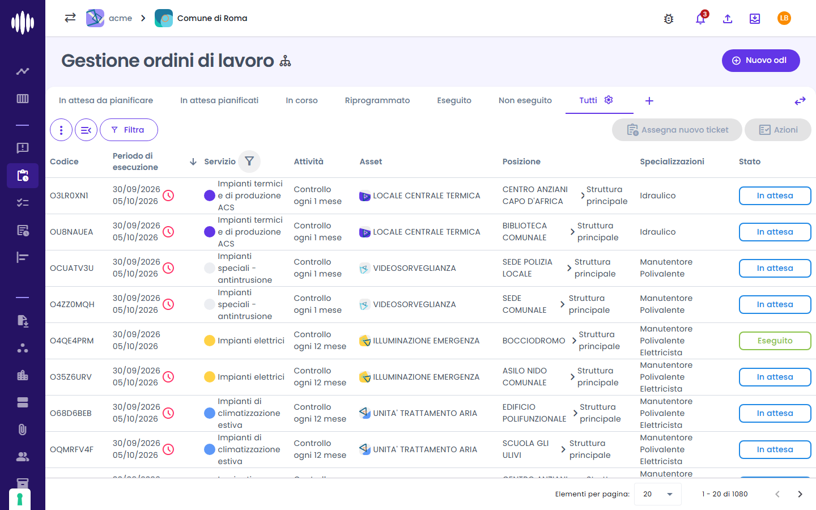This screenshot has width=816, height=510.
Task: Switch to the Non eseguito tab
Action: [x=525, y=100]
